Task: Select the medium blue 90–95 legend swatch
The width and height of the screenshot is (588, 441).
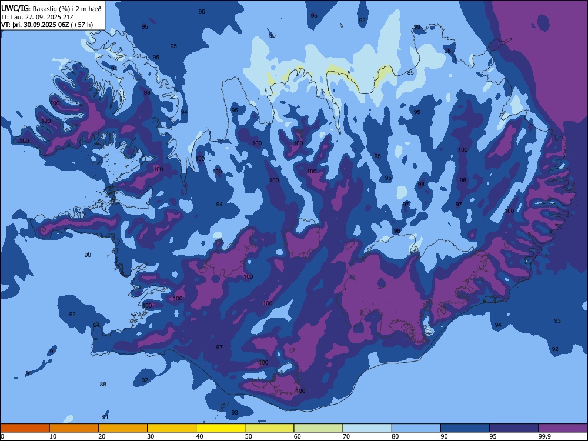Action: coord(465,428)
